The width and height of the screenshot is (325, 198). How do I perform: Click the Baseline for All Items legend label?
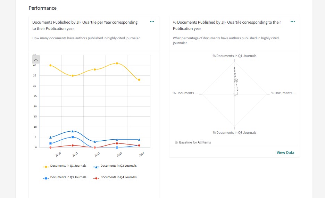195,142
